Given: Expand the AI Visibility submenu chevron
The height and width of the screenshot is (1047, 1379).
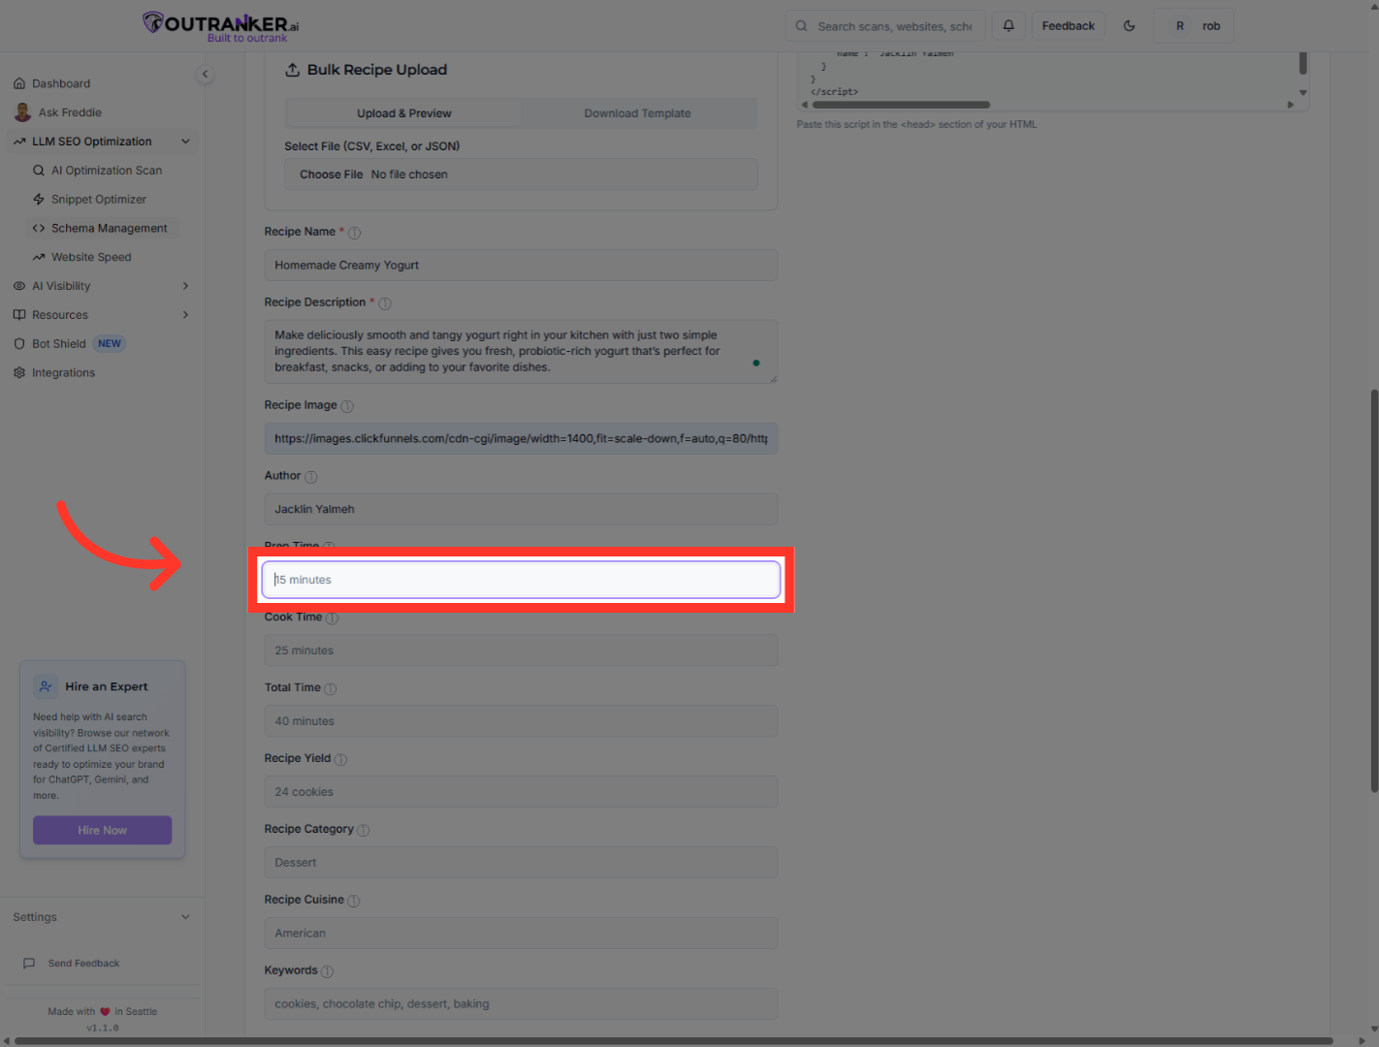Looking at the screenshot, I should pos(185,286).
